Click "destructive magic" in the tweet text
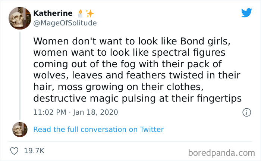This screenshot has width=261, height=161. 76,99
